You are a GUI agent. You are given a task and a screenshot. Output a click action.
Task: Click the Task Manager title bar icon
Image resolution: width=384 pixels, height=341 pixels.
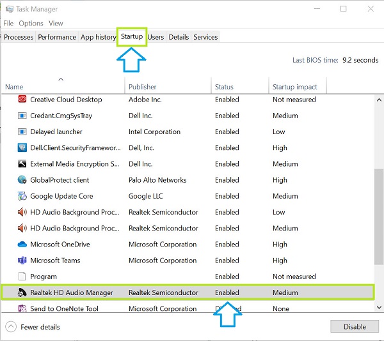tap(8, 9)
